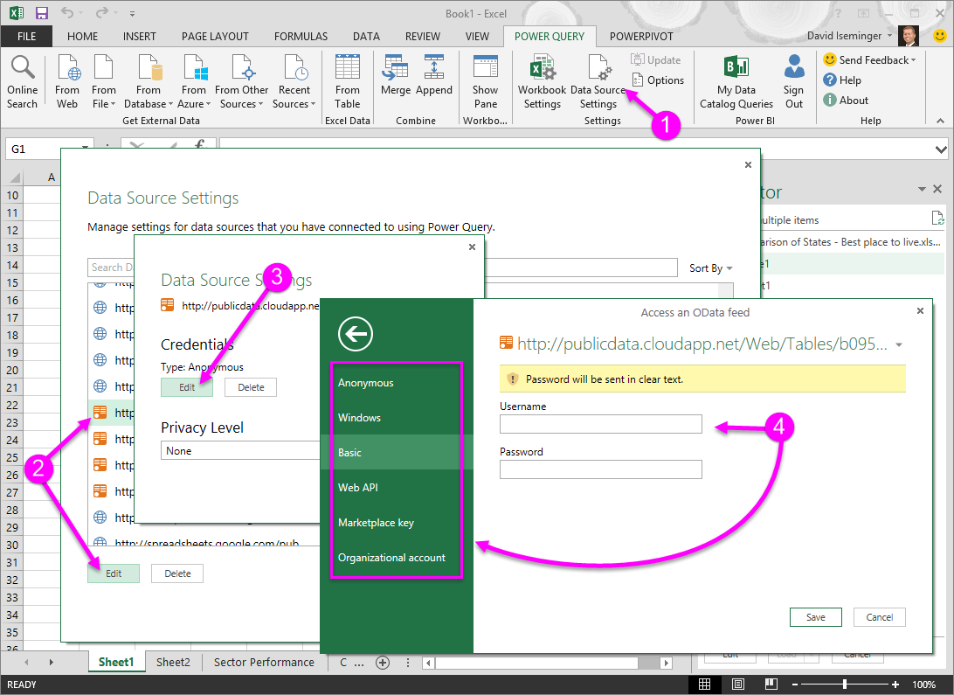Click the green back arrow button

pos(356,334)
